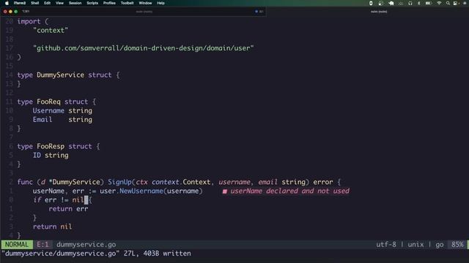Open the Bluetooth status menu
The image size is (469, 263).
[x=418, y=3]
